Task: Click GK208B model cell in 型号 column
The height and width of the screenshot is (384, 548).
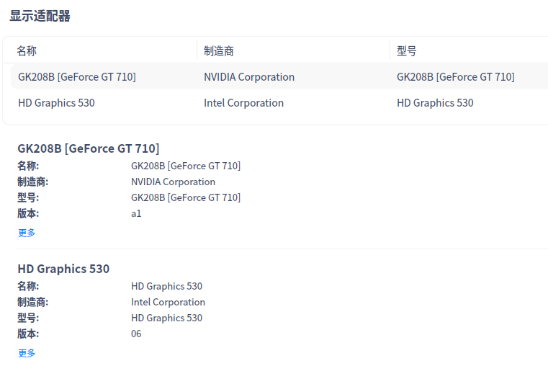Action: coord(455,77)
